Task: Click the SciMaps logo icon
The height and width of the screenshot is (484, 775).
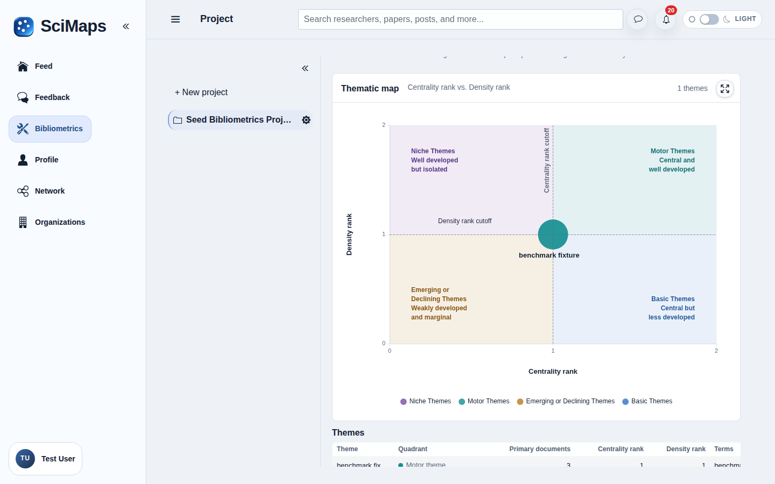Action: click(24, 26)
